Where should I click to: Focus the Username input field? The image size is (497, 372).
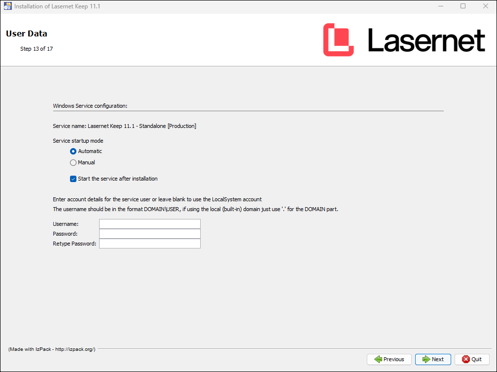click(x=149, y=224)
